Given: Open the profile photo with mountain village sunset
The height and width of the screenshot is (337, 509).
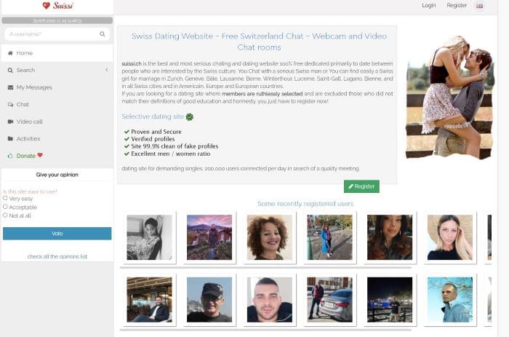Looking at the screenshot, I should coord(209,237).
